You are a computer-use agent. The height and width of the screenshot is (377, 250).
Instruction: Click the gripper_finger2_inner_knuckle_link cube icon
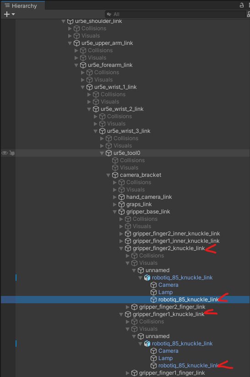tap(128, 234)
